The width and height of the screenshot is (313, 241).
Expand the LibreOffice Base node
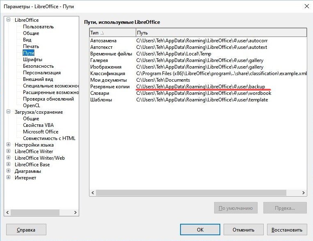tap(8, 164)
